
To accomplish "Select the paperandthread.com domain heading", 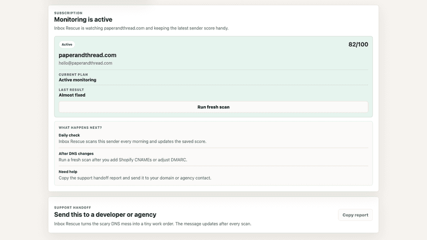I will [88, 55].
